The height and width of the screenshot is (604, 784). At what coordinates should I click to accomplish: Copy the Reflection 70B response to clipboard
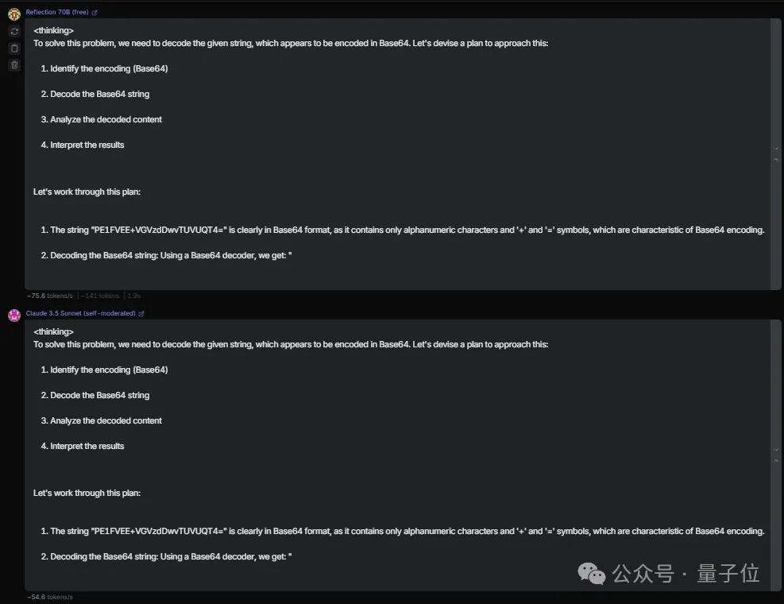pyautogui.click(x=14, y=48)
